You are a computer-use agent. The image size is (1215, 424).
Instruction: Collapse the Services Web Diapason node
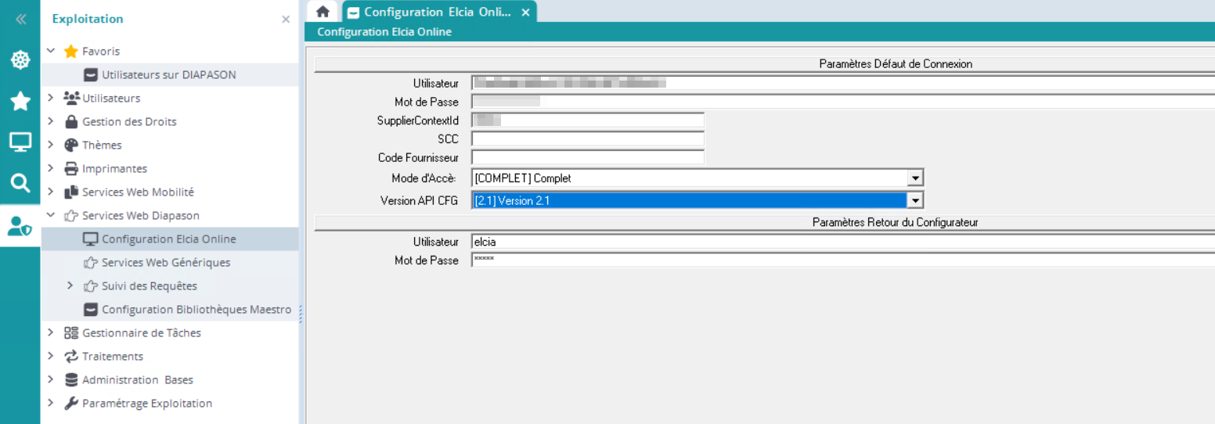(51, 215)
